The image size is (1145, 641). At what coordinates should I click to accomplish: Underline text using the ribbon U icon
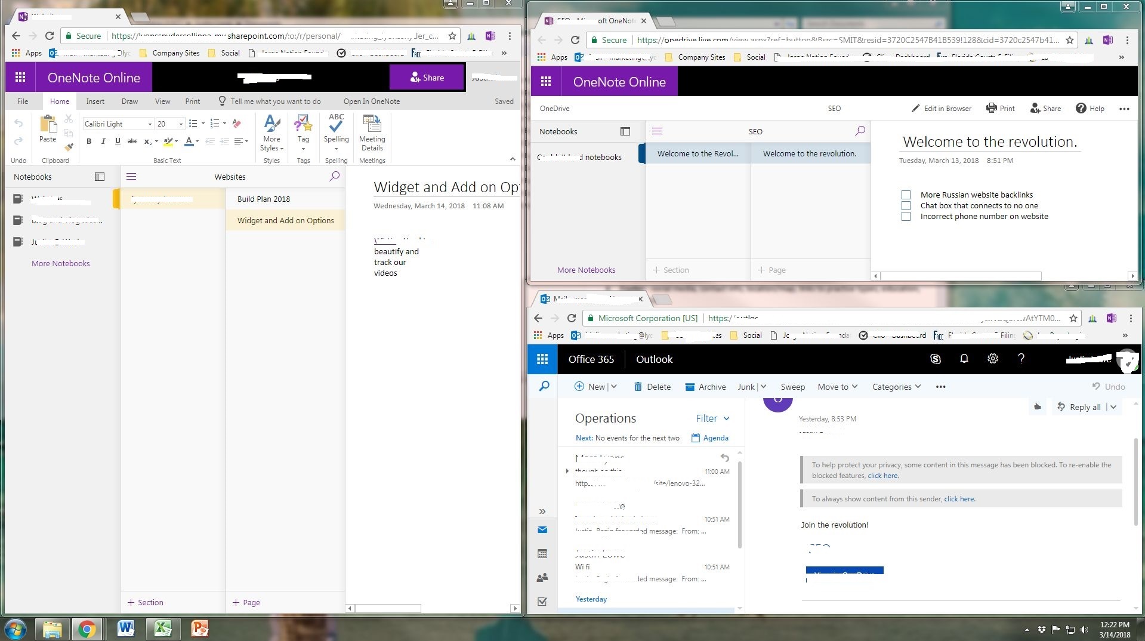[118, 141]
